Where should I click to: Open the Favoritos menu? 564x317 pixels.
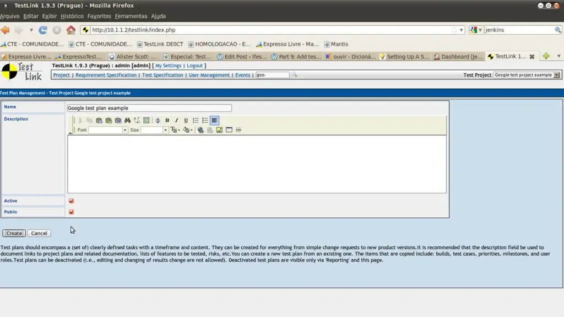pos(99,16)
